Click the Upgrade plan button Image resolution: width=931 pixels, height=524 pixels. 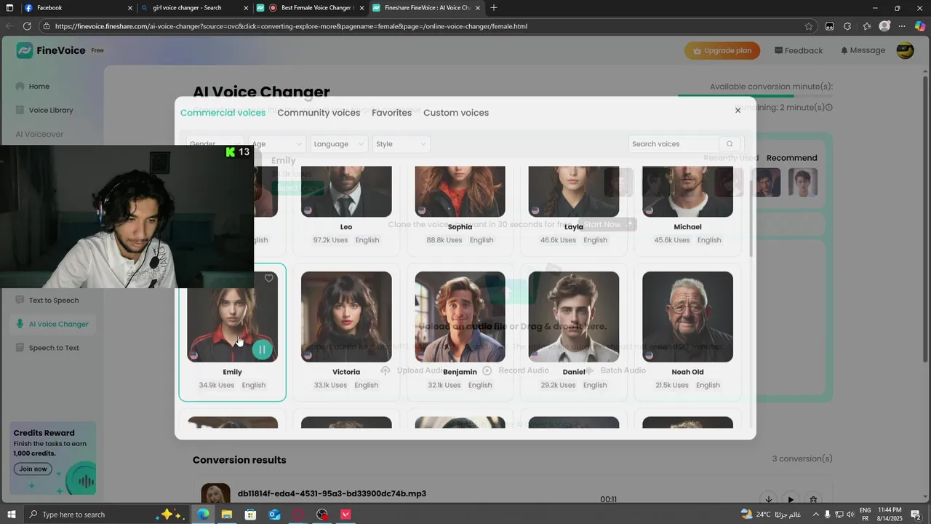click(722, 50)
